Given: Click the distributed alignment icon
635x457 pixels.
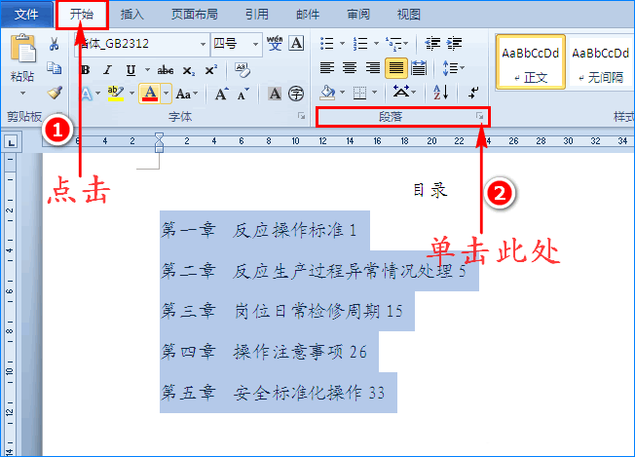Looking at the screenshot, I should tap(419, 67).
